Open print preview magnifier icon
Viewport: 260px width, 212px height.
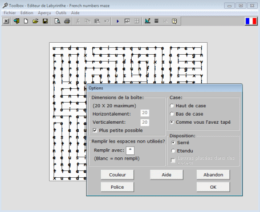(x=57, y=21)
